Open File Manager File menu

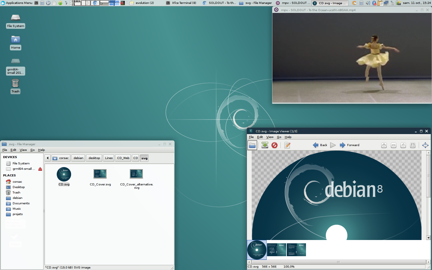pos(5,150)
